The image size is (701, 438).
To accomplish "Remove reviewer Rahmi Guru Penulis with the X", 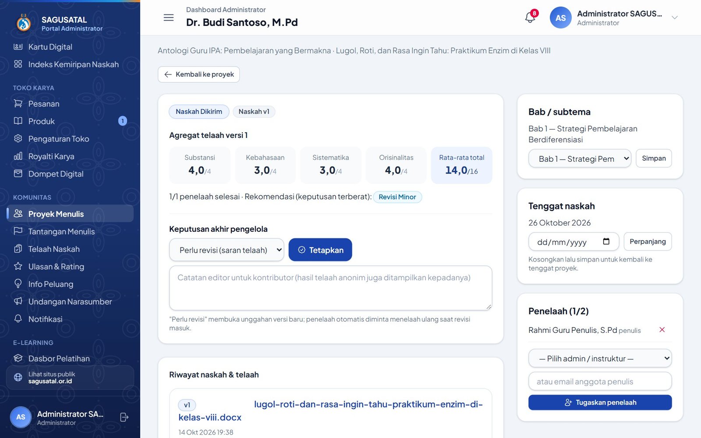I will (x=662, y=330).
